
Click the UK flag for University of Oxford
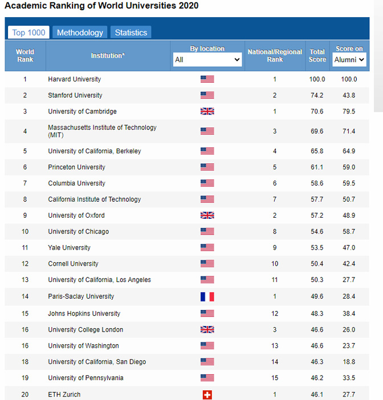207,215
